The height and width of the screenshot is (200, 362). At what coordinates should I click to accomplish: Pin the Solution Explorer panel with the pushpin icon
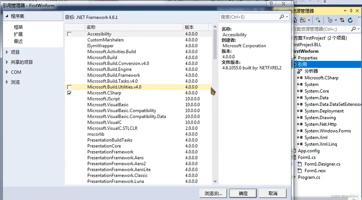click(351, 11)
